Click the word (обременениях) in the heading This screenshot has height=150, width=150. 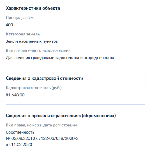99,116
